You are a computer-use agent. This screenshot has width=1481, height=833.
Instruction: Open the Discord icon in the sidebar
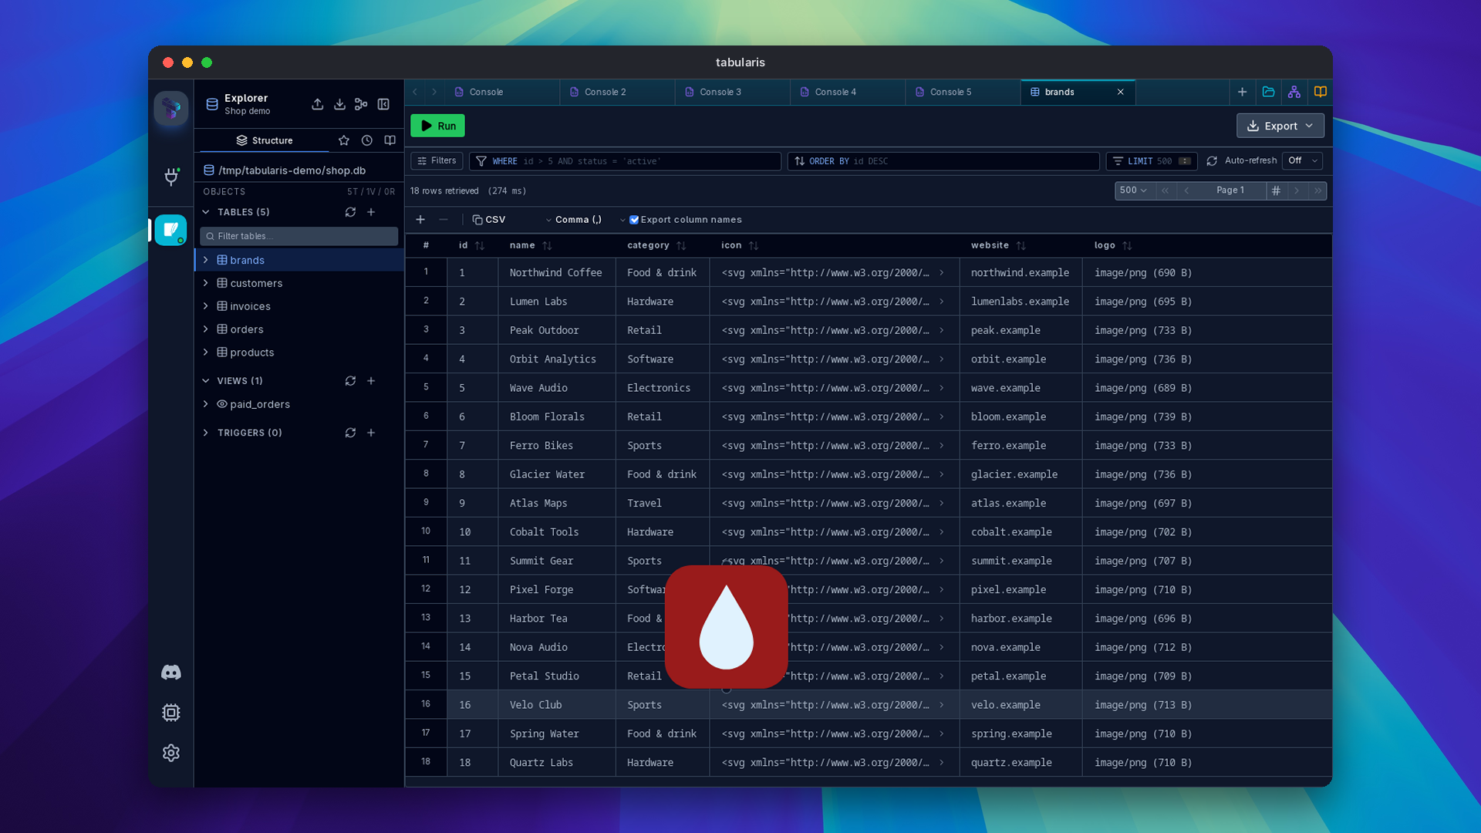171,673
